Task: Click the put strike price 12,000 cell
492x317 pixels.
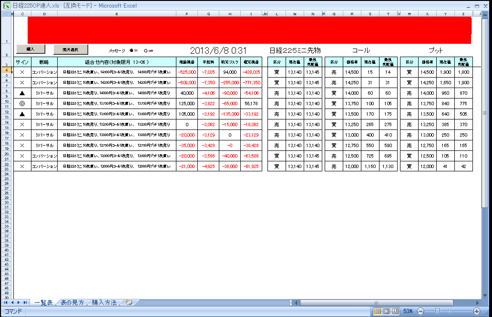Action: click(427, 166)
